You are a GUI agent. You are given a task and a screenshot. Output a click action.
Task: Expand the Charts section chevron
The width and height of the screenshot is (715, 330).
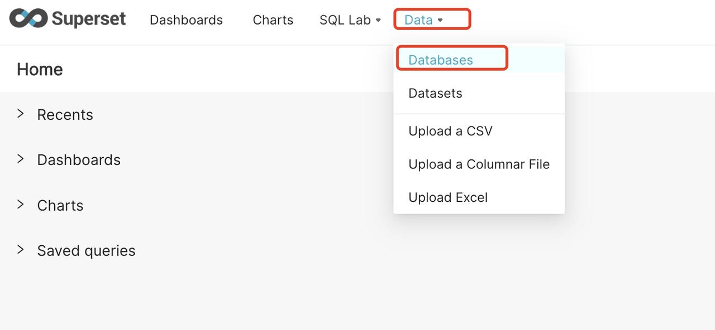21,205
